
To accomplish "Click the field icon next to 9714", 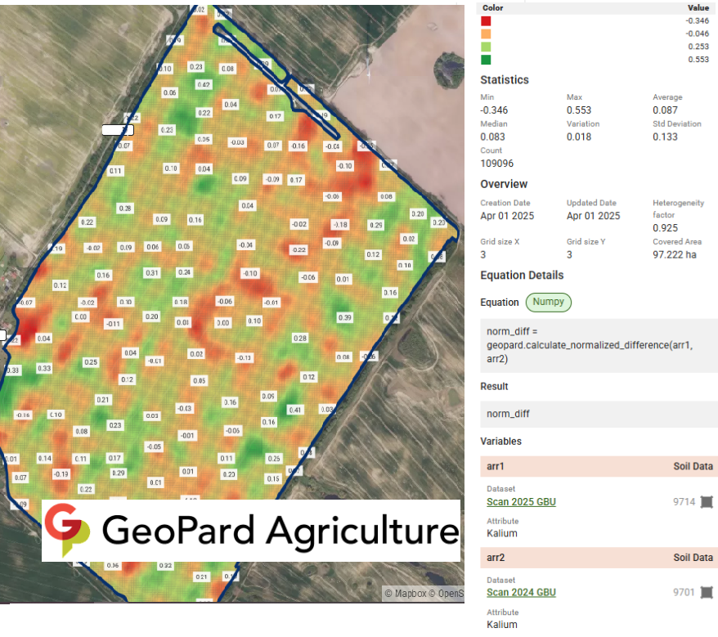I will click(x=707, y=501).
